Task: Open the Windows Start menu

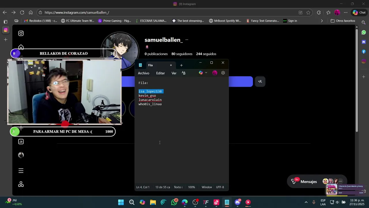Action: point(121,202)
